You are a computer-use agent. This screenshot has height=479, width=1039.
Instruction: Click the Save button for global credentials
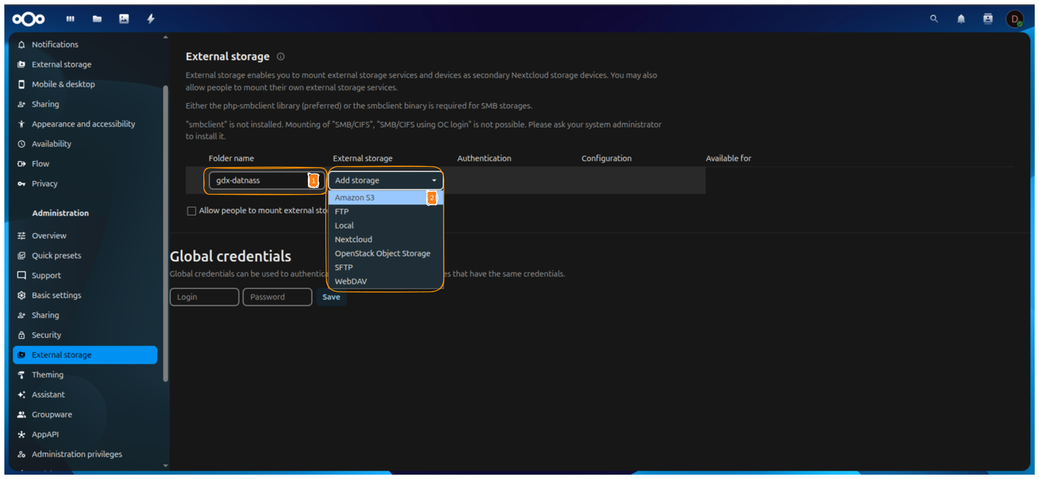[x=331, y=297]
